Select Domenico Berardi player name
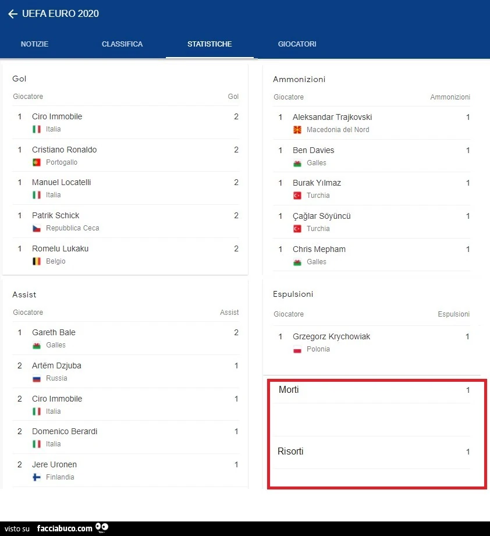The height and width of the screenshot is (536, 490). pos(65,431)
